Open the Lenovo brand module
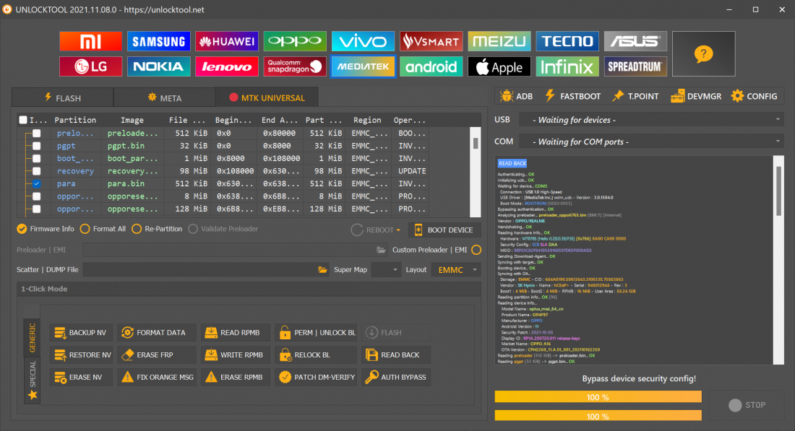This screenshot has width=795, height=431. (227, 66)
